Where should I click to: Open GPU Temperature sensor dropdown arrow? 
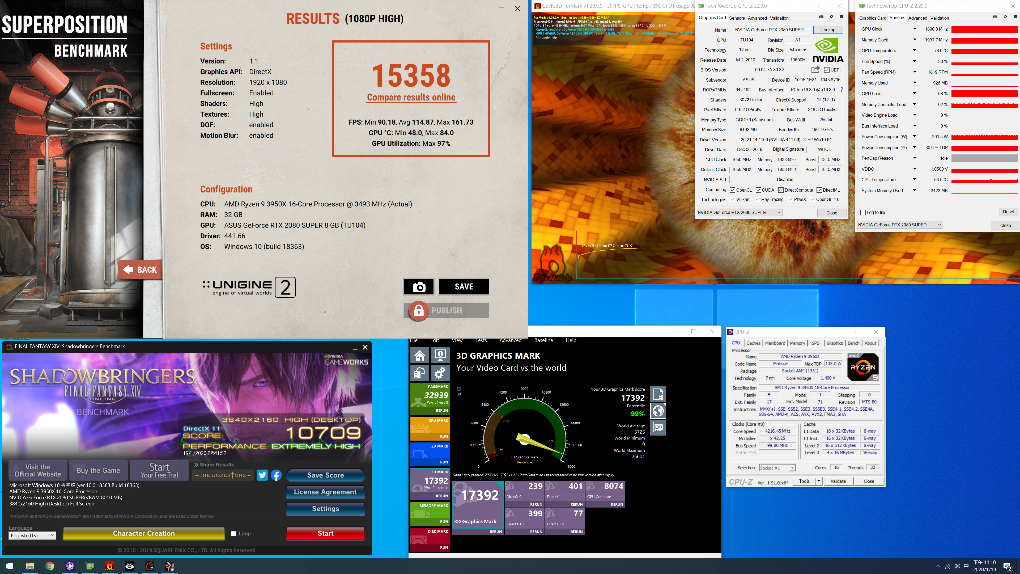pos(915,50)
